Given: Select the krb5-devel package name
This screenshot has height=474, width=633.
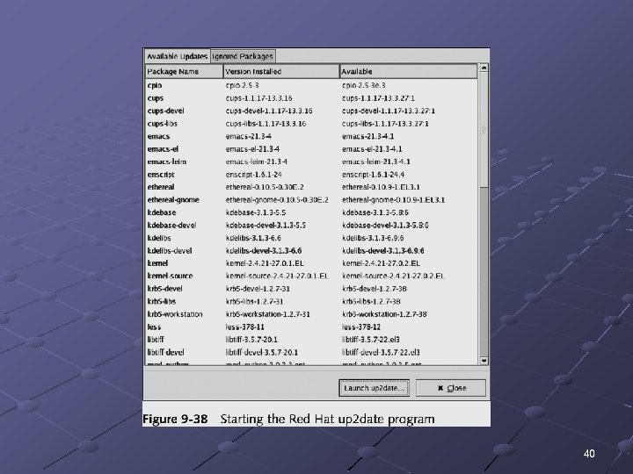Looking at the screenshot, I should click(x=164, y=289).
